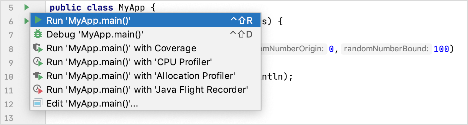
Task: Run MyApp.main() with 'Allocation Profiler'
Action: (x=145, y=76)
